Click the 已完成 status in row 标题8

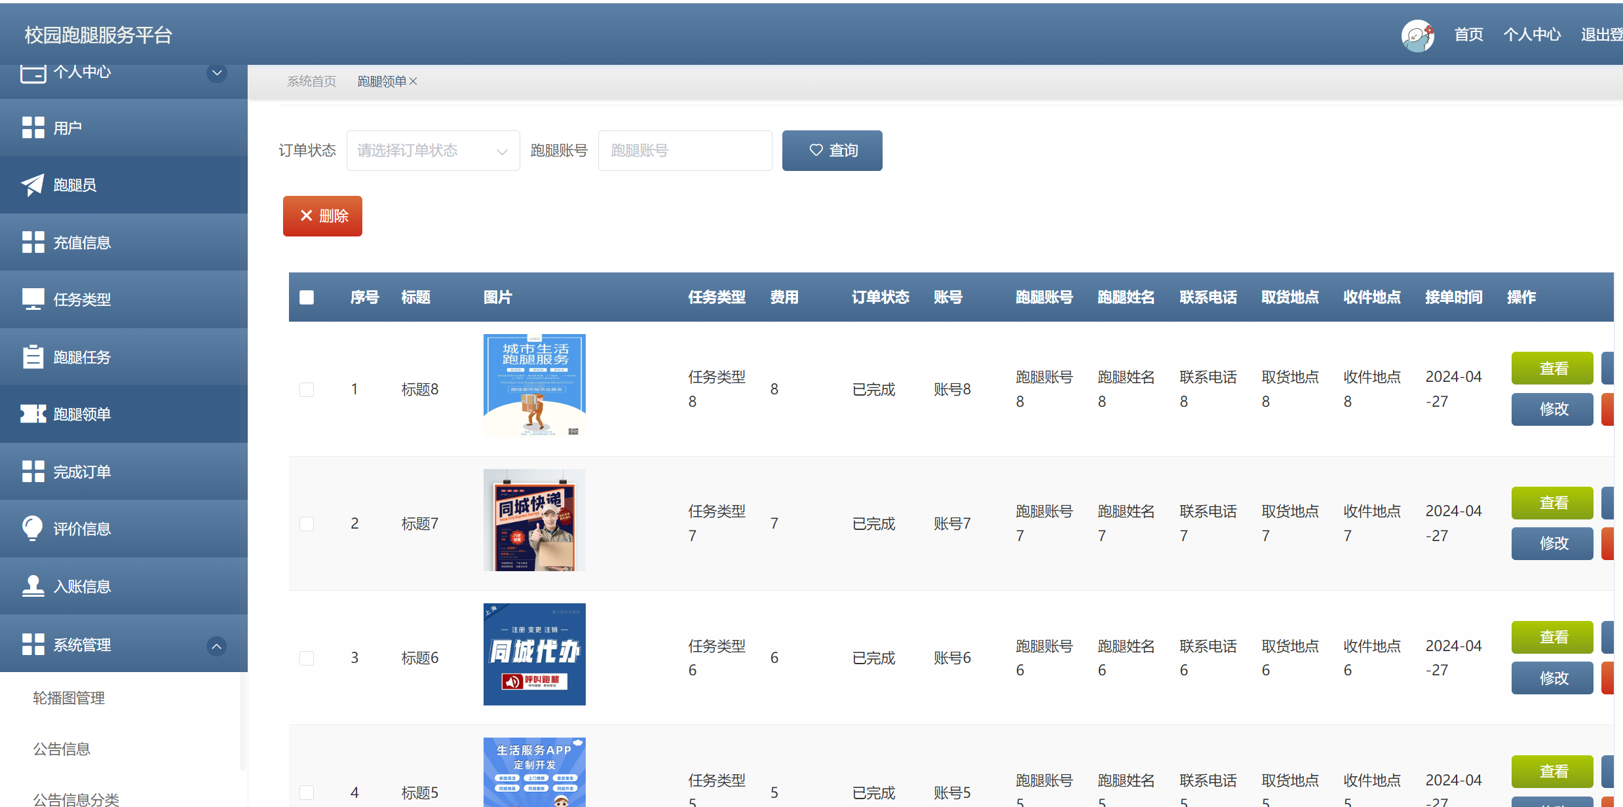pos(873,389)
